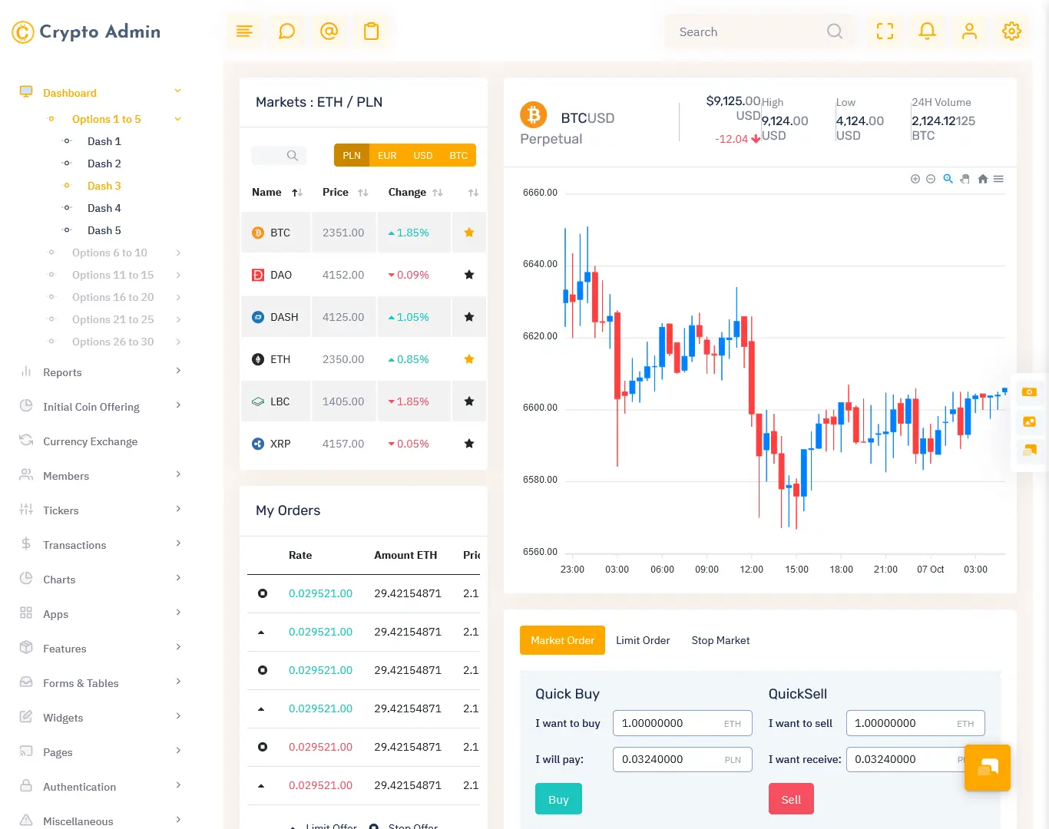The image size is (1049, 829).
Task: Open Currency Exchange page
Action: point(91,441)
